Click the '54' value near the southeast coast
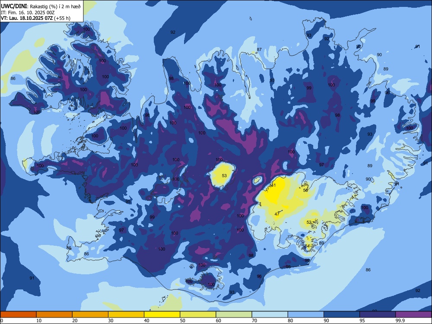432x324 pixels. (308, 246)
